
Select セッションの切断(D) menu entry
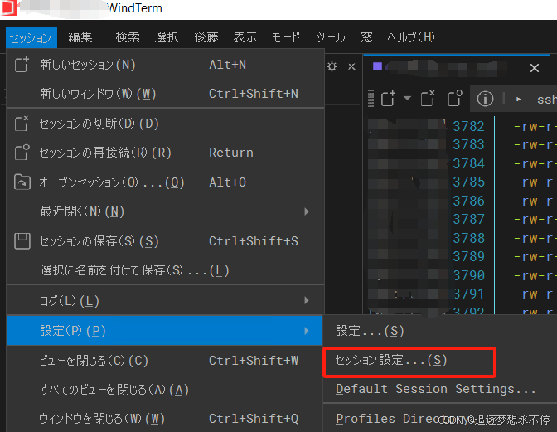(166, 124)
